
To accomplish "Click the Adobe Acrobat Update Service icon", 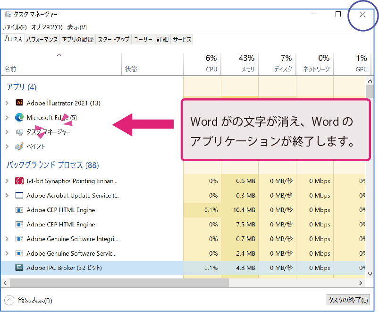I will point(19,195).
